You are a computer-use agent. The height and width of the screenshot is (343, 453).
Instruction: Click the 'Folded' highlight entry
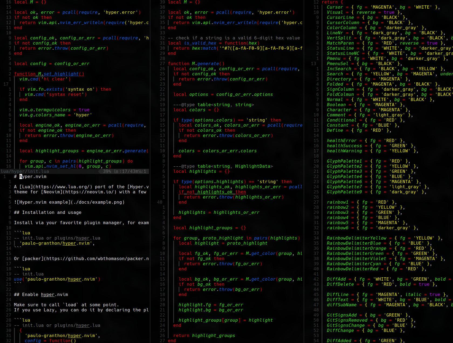pos(383,84)
